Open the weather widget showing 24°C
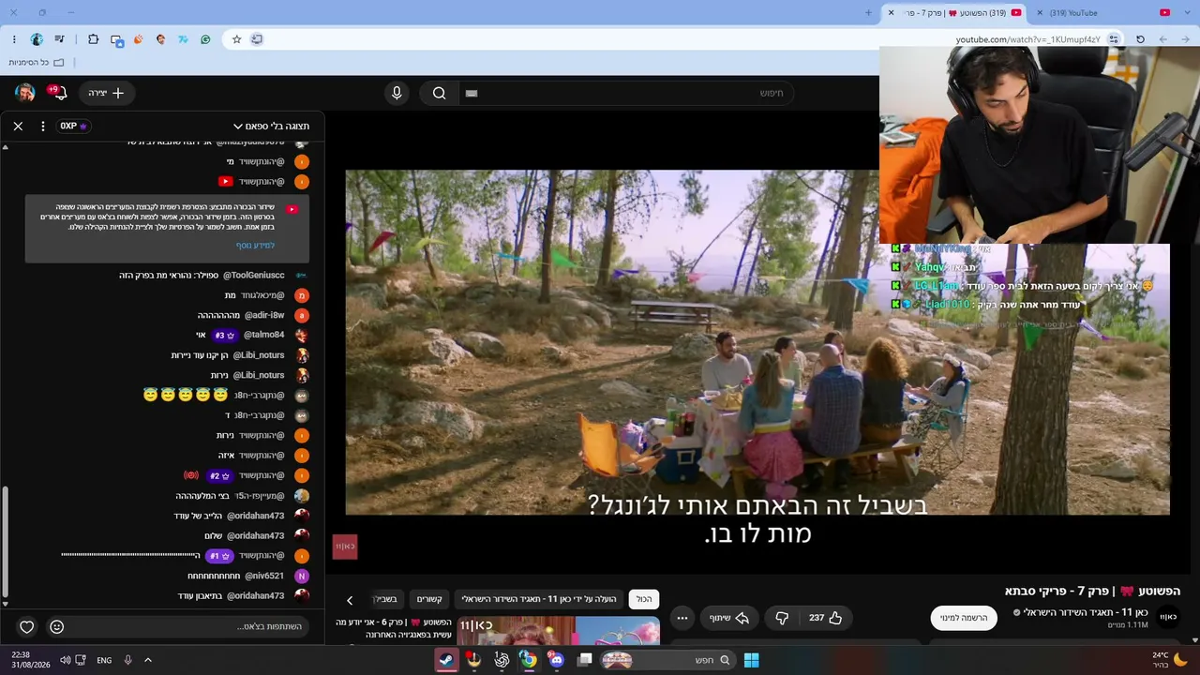Screen dimensions: 1200x675 1170,660
